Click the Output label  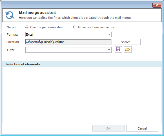12,27
